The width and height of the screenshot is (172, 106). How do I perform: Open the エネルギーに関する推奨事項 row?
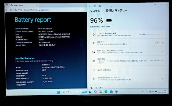click(x=128, y=34)
